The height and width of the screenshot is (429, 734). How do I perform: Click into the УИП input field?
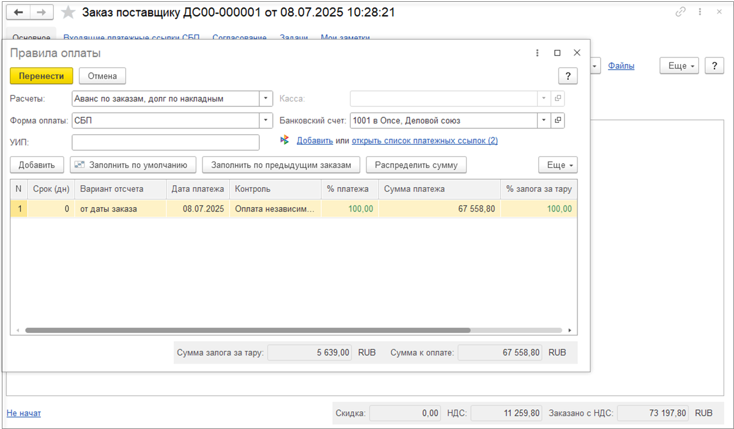click(x=166, y=142)
